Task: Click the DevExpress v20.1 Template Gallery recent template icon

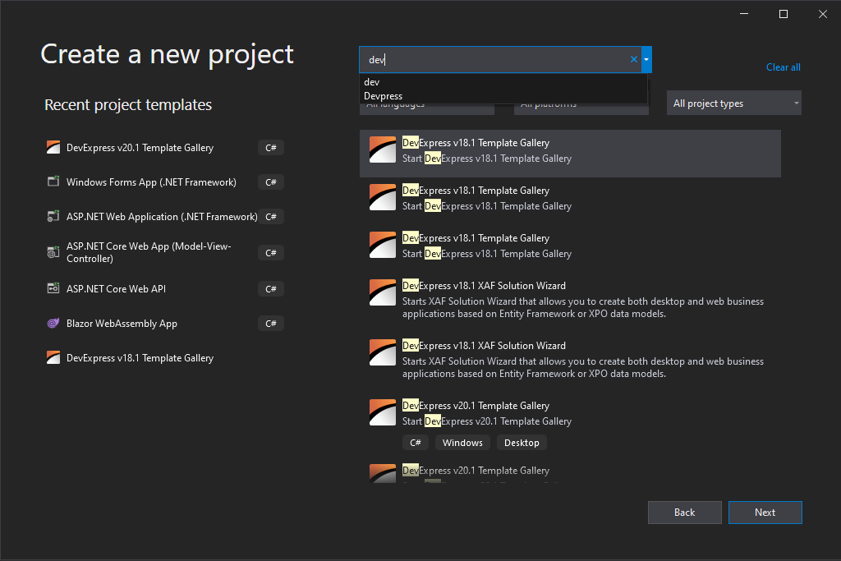Action: (x=53, y=148)
